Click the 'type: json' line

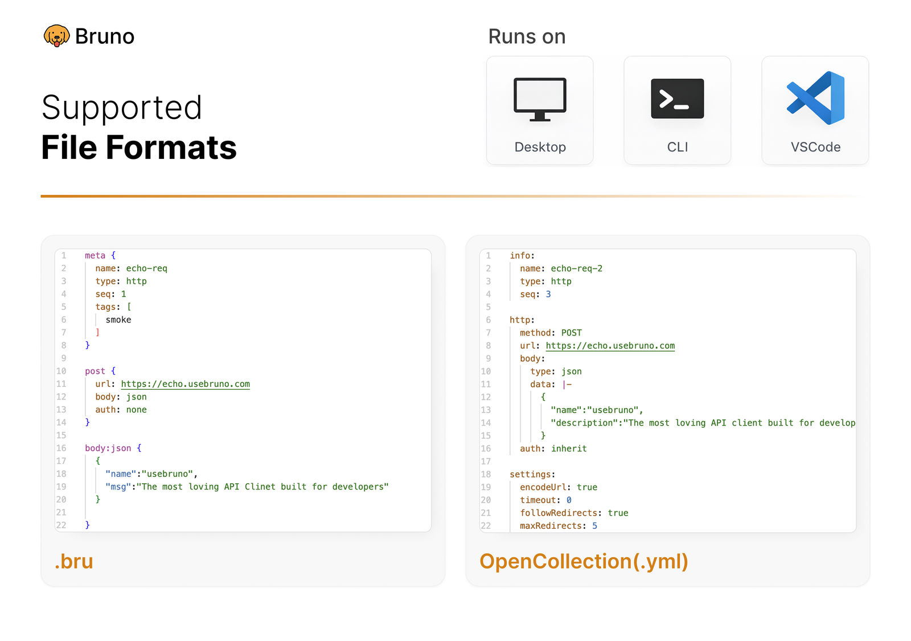pos(556,371)
